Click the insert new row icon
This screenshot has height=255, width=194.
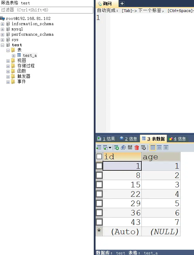[x=116, y=148]
